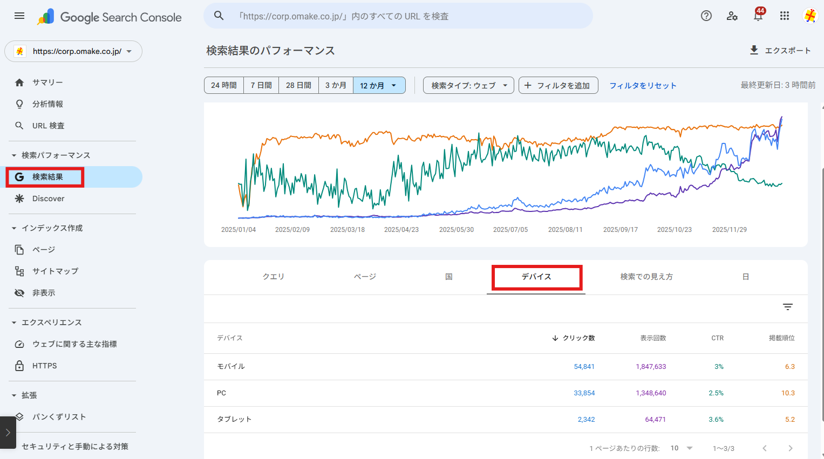824x459 pixels.
Task: Click the フィルタをリセット link
Action: coord(643,85)
